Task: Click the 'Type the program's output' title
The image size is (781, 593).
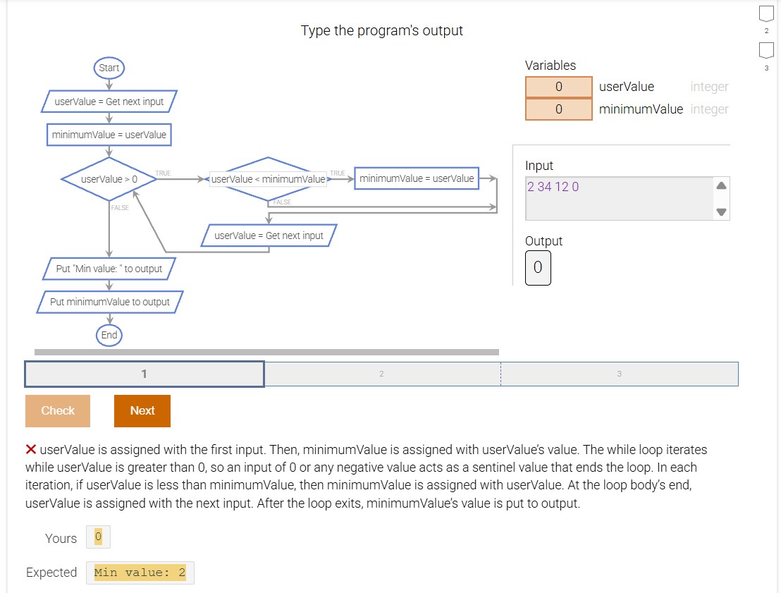Action: tap(381, 30)
